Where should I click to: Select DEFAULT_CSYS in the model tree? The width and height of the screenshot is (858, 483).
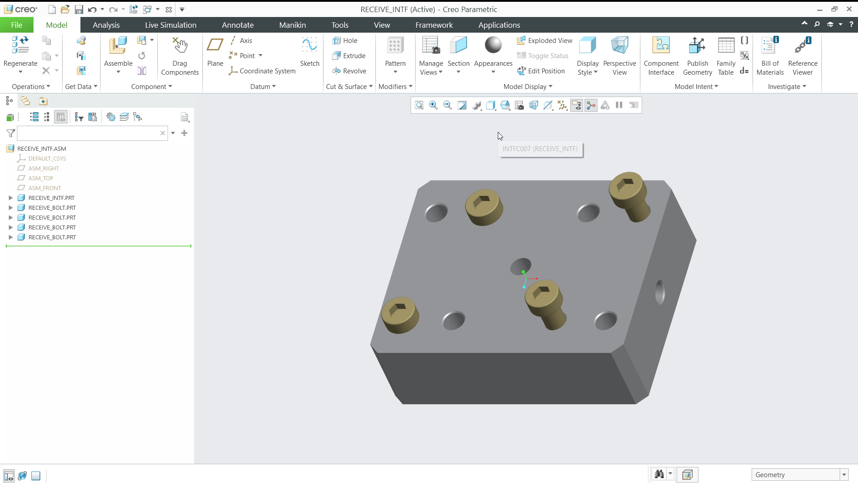(x=47, y=158)
